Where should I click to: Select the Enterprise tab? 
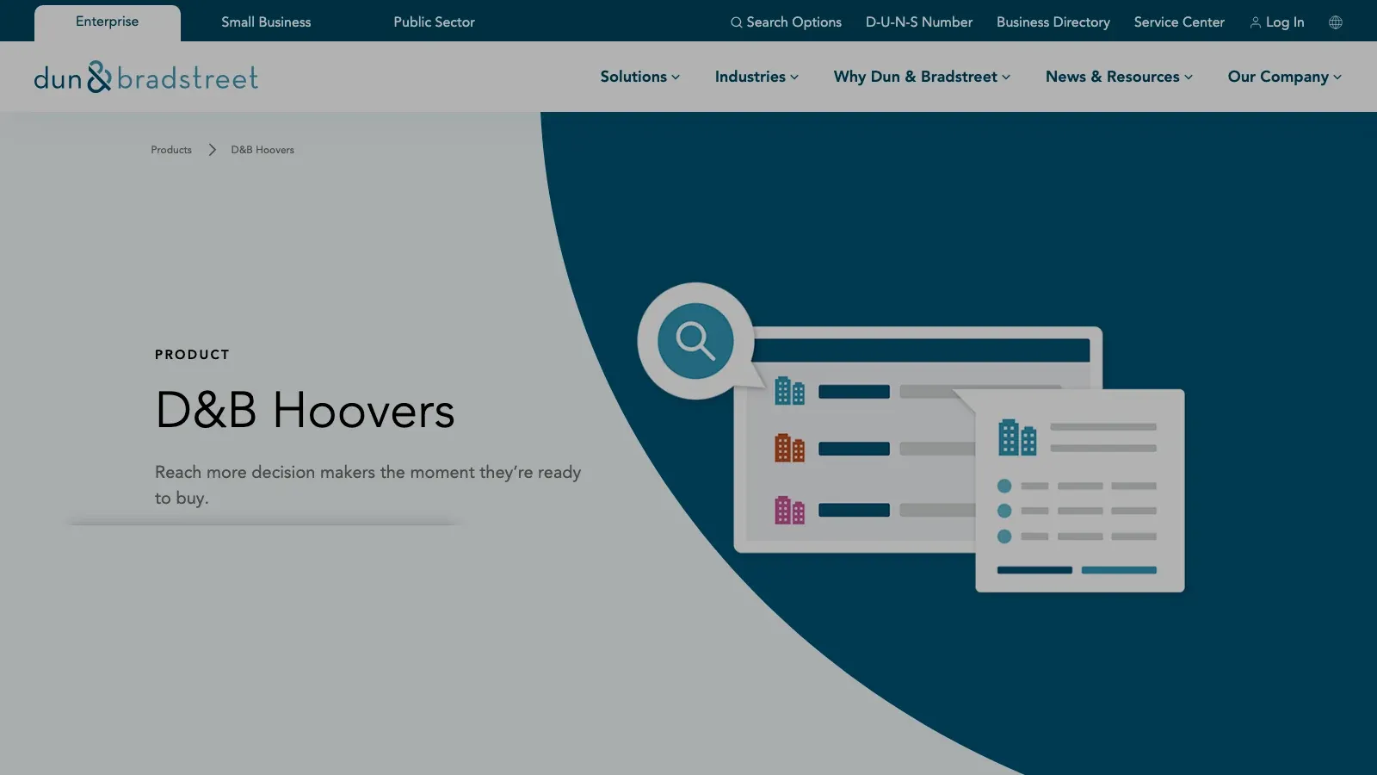pyautogui.click(x=108, y=22)
